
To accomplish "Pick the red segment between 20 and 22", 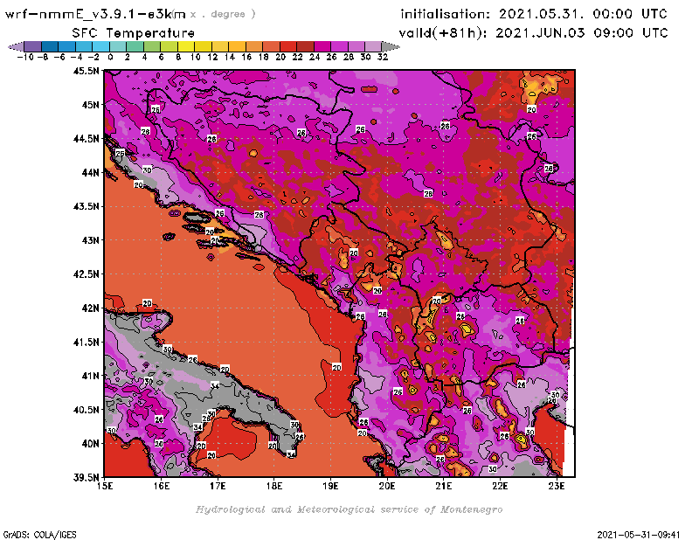I will [x=288, y=46].
